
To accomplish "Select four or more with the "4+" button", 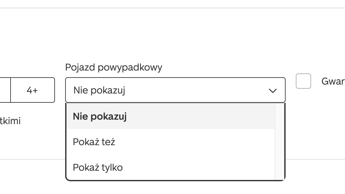I will pyautogui.click(x=32, y=90).
